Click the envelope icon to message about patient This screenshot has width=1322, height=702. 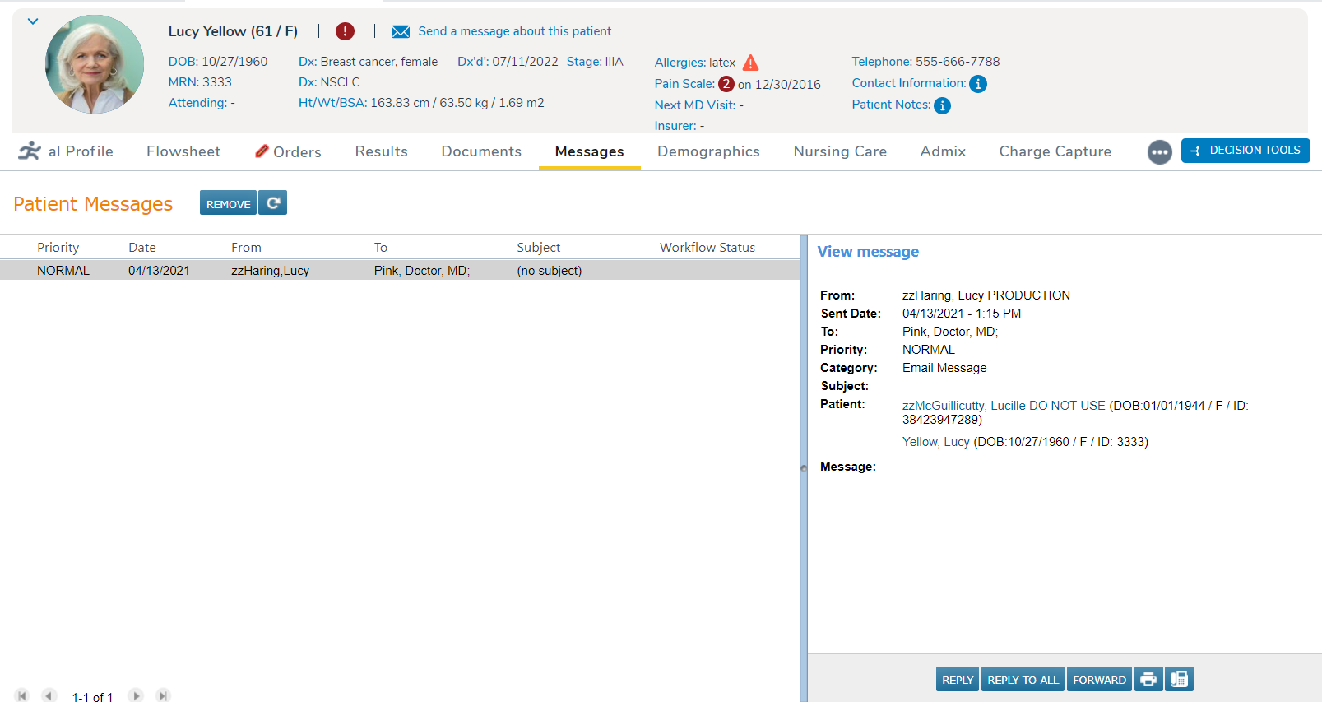[x=401, y=32]
